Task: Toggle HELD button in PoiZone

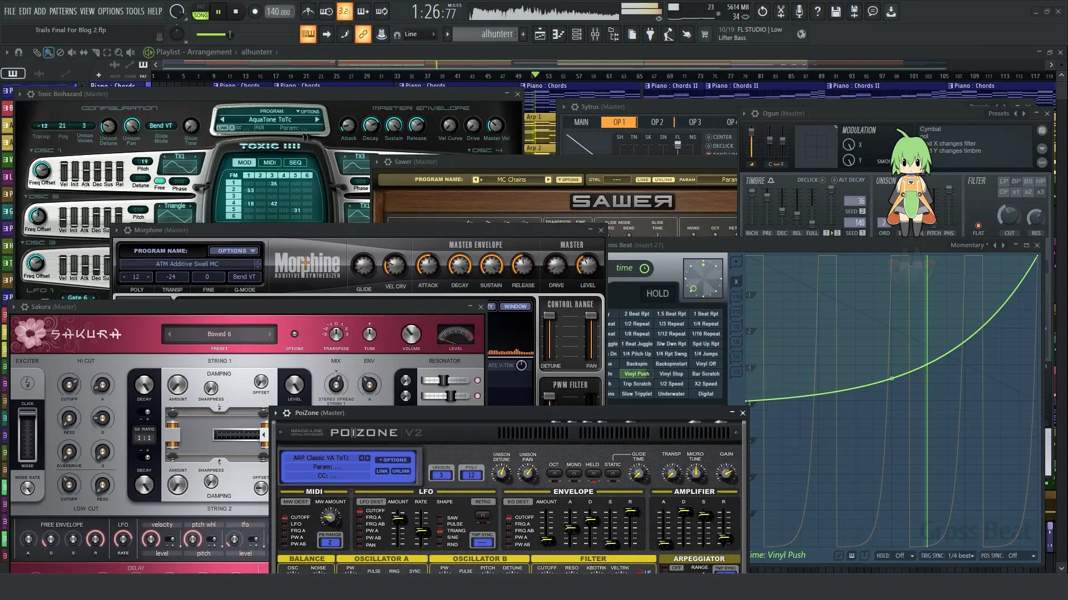Action: 593,473
